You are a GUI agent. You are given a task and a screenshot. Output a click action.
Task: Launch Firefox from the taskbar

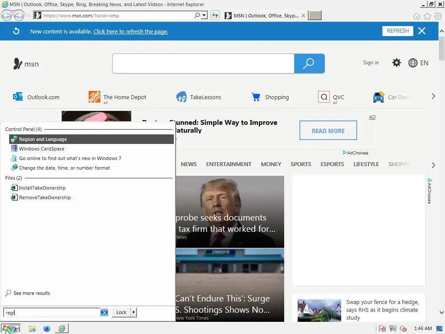pos(47,329)
